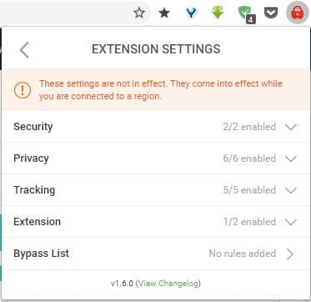Open the Pocket extension icon
311x302 pixels.
(271, 13)
